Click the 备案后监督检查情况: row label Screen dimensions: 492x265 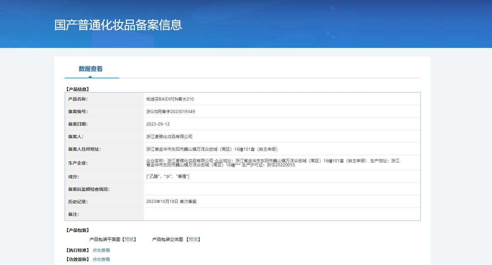coord(89,189)
